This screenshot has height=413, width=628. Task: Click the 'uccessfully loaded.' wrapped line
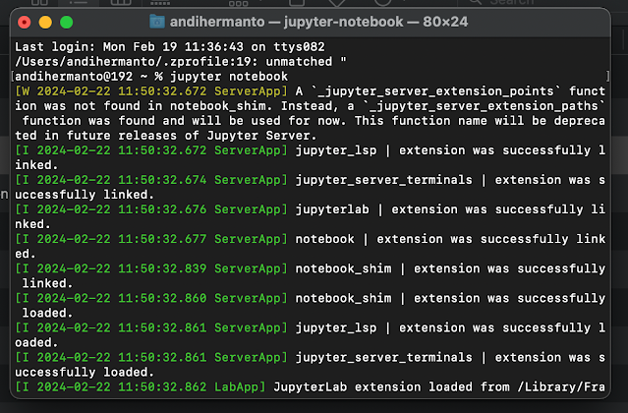point(85,372)
